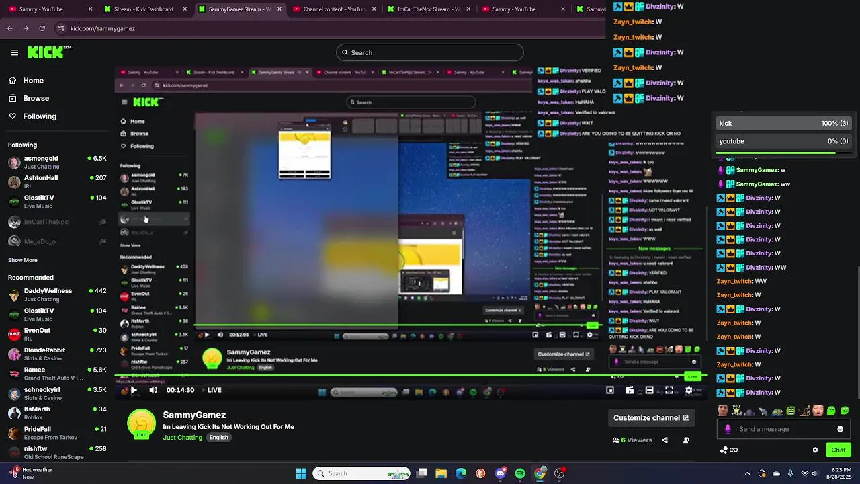Mute the stream with the volume icon

click(153, 390)
